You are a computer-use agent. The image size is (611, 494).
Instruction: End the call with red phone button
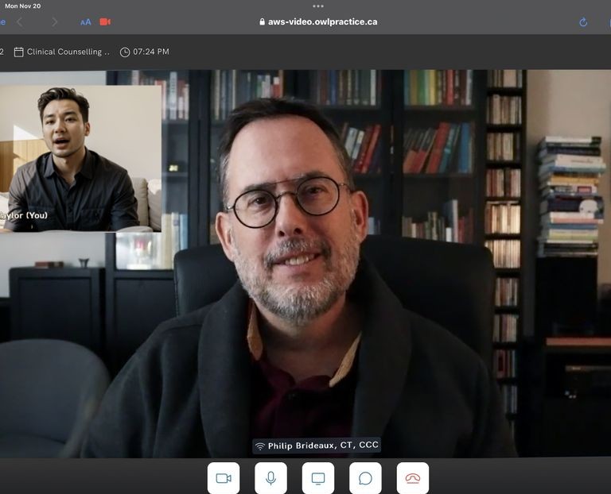(412, 478)
